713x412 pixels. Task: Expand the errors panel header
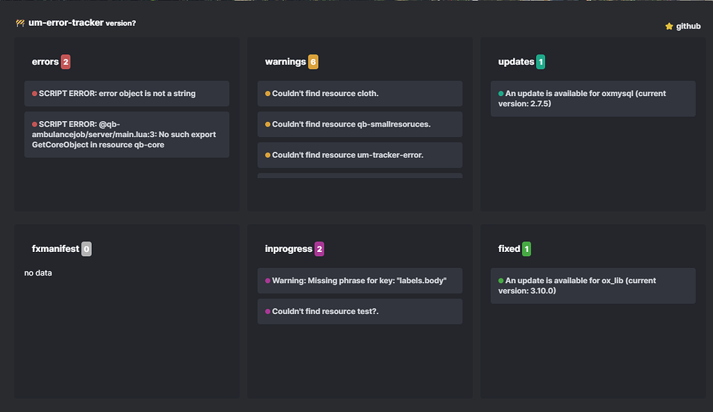pyautogui.click(x=44, y=61)
